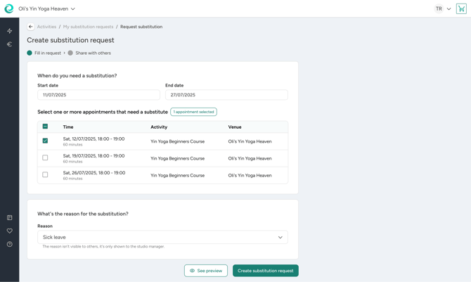471x282 pixels.
Task: Click the layout panel icon in sidebar
Action: pos(9,218)
